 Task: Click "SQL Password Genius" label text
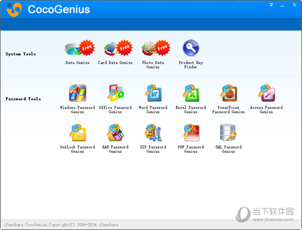click(x=229, y=149)
